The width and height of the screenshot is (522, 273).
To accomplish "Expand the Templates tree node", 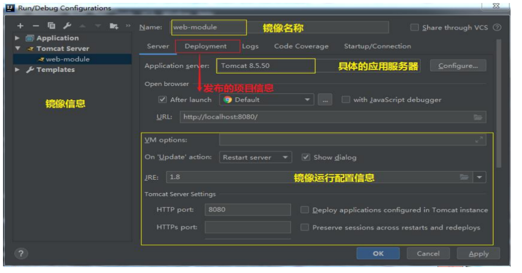I will (17, 69).
